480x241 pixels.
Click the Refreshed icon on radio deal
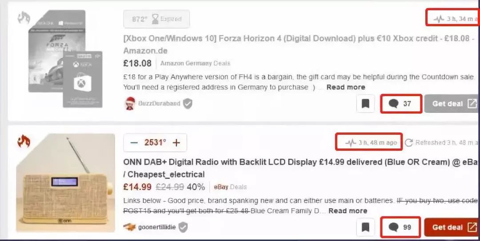coord(409,143)
